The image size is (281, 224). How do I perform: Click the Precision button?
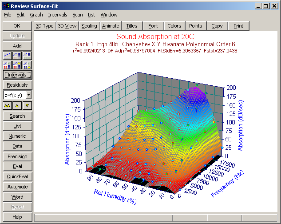click(17, 156)
